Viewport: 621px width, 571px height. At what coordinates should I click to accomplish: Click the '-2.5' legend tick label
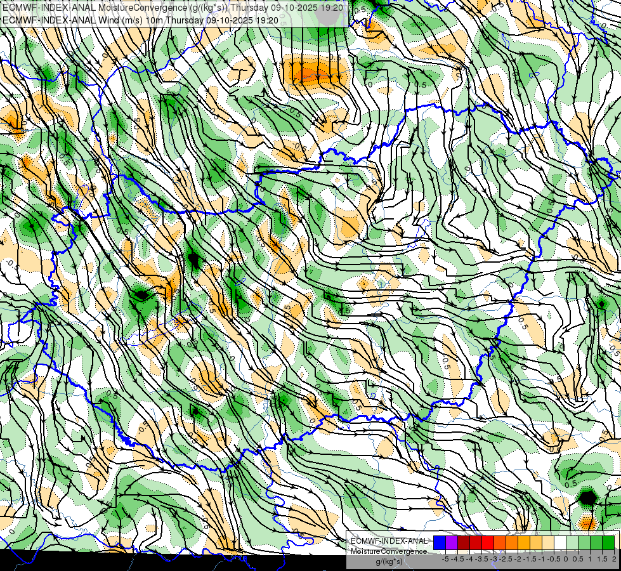[x=506, y=559]
